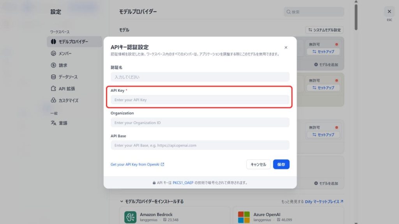Click the 認証名 input field
Image resolution: width=399 pixels, height=224 pixels.
coord(200,77)
